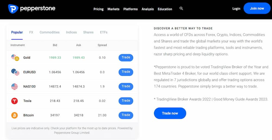Switch to the FX tab
Image resolution: width=272 pixels, height=140 pixels.
point(31,32)
